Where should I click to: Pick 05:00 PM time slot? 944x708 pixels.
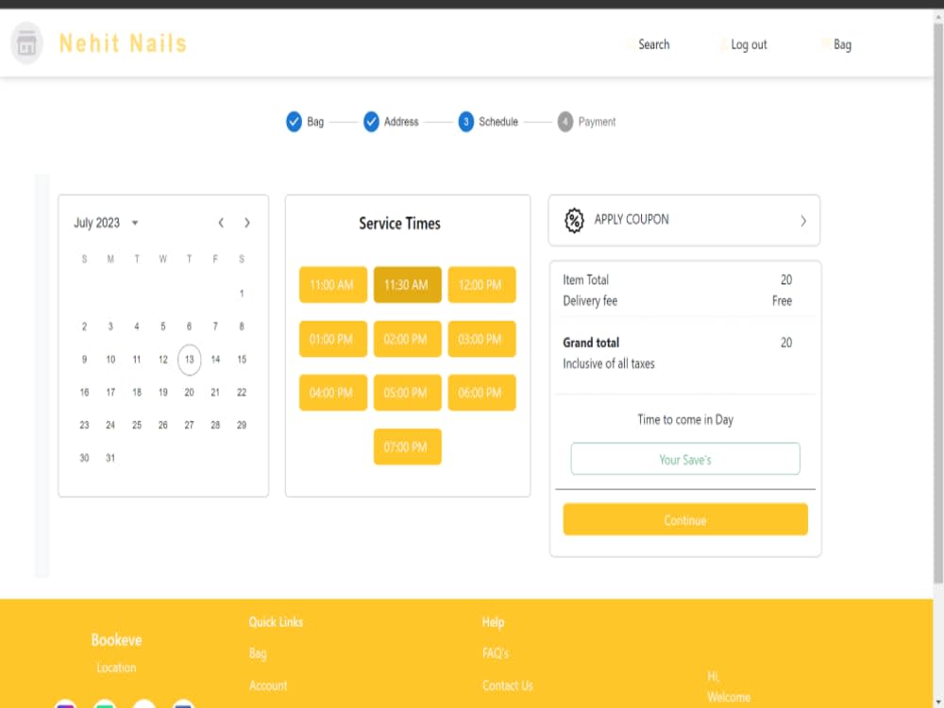pos(408,393)
